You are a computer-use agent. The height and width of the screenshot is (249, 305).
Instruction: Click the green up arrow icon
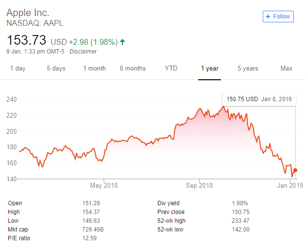[122, 42]
